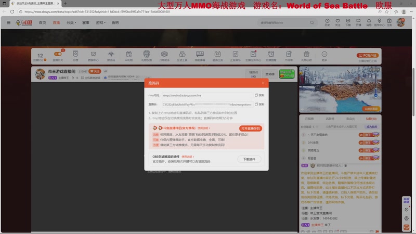Open the 关注 heart icon in header

[x=337, y=22]
